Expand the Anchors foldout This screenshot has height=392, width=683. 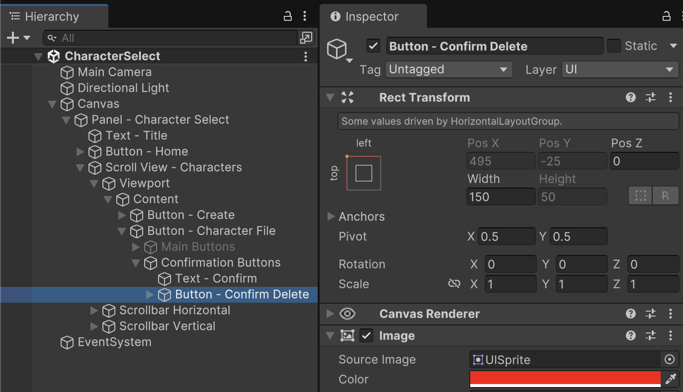[331, 216]
